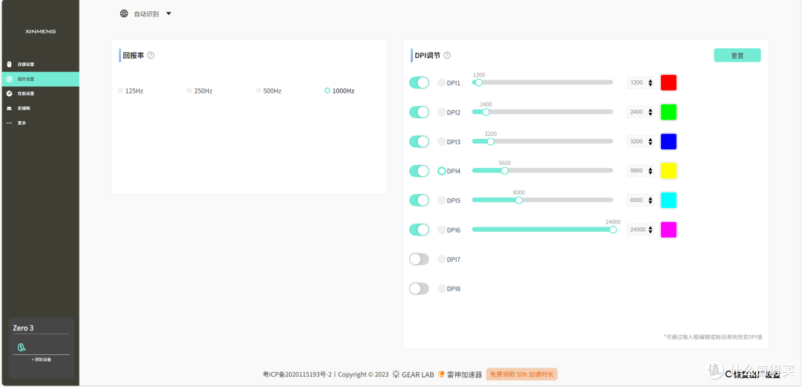This screenshot has height=387, width=802.
Task: Open the blue DPI3 color swatch
Action: (x=668, y=141)
